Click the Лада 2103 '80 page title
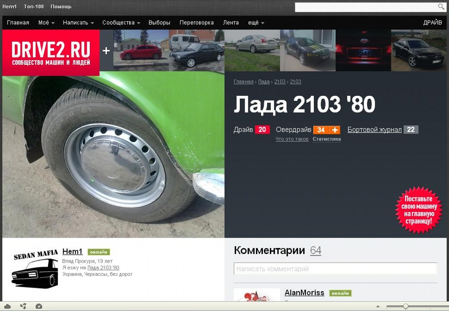449x311 pixels. (x=304, y=105)
